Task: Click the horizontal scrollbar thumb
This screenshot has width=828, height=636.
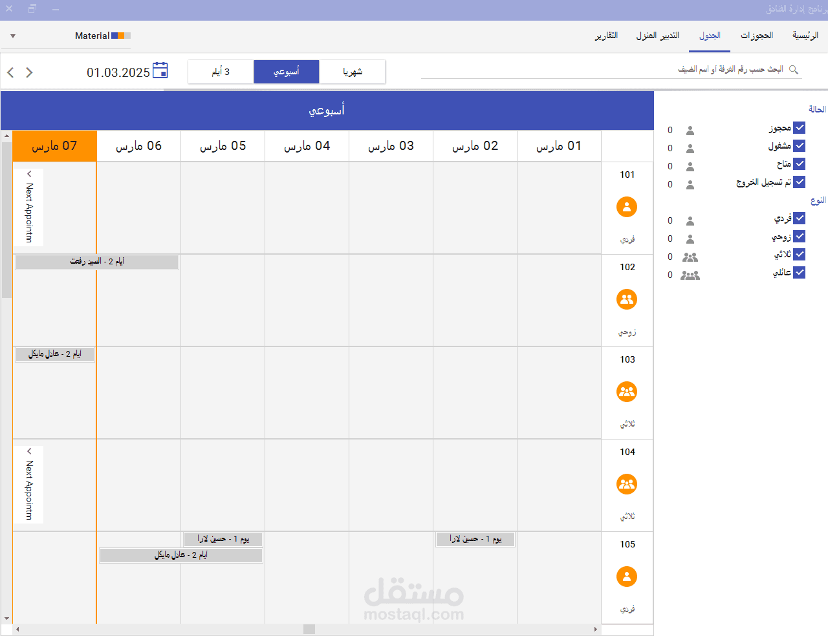Action: 309,629
